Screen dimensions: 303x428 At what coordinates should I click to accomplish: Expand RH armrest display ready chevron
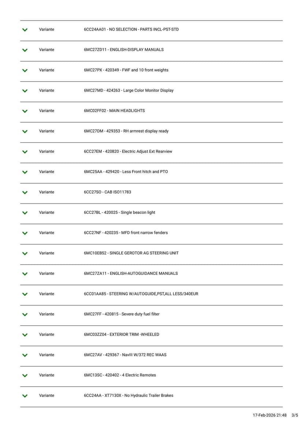pyautogui.click(x=25, y=131)
